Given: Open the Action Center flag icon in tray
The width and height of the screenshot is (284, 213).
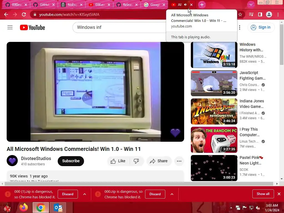Looking at the screenshot, I should 244,208.
